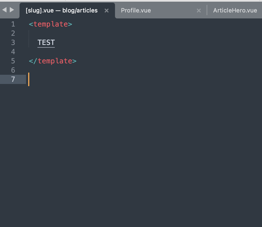
Task: Click line number 2 in the gutter
Action: (x=13, y=33)
